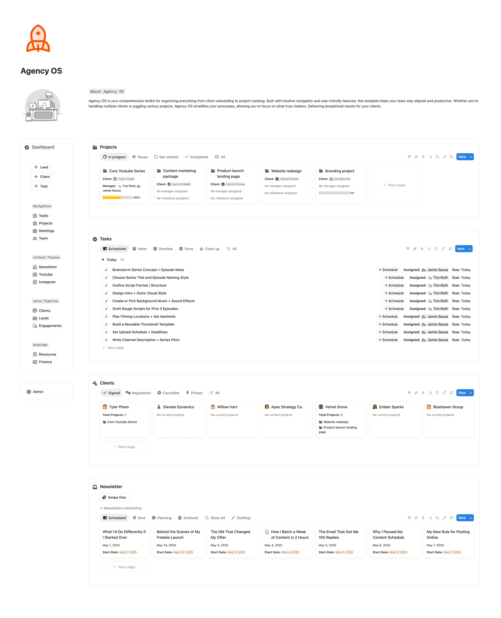Click the Tasks icon in Navigation sidebar
The height and width of the screenshot is (618, 501).
(x=35, y=216)
